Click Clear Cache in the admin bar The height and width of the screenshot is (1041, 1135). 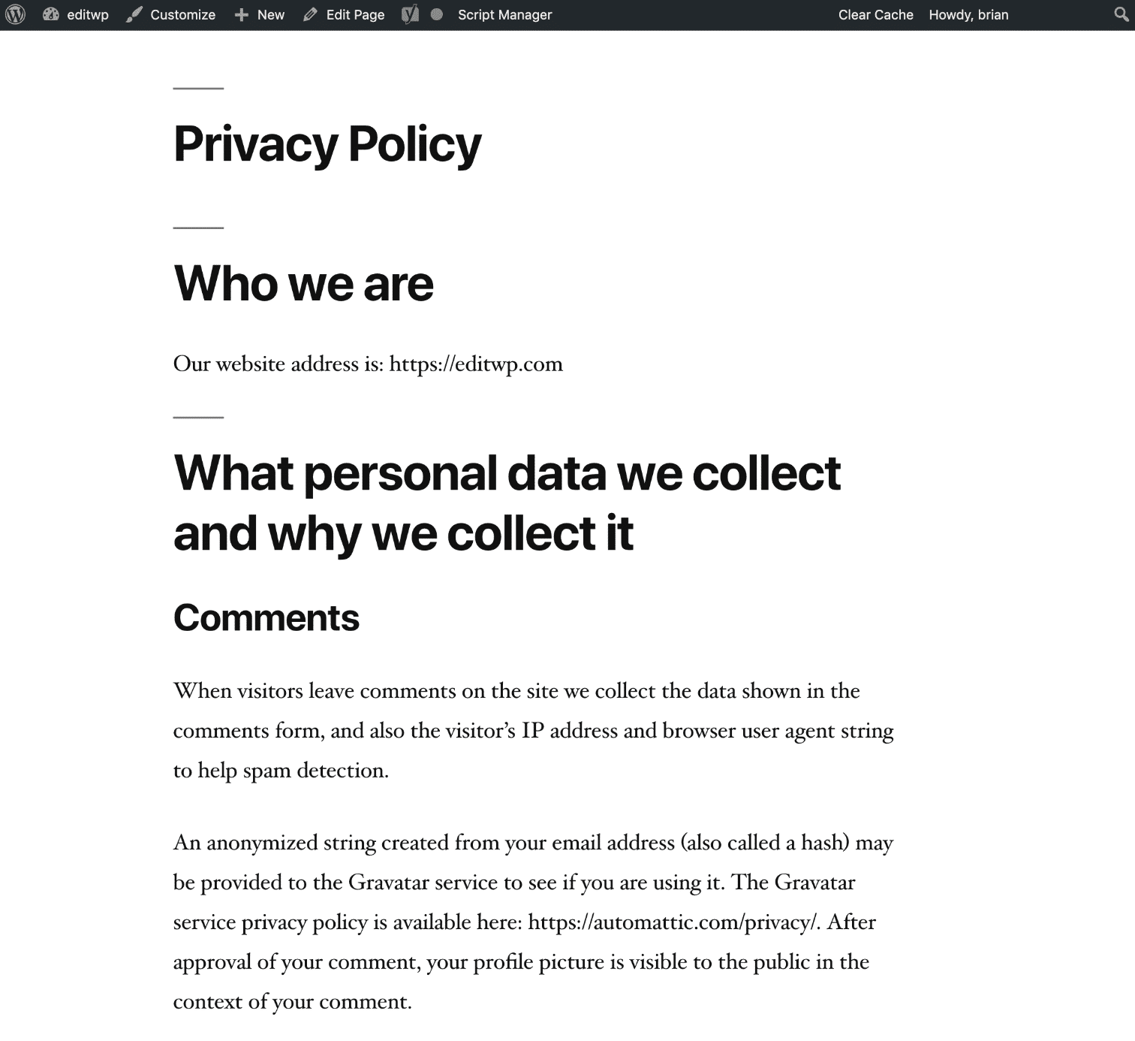(x=875, y=14)
